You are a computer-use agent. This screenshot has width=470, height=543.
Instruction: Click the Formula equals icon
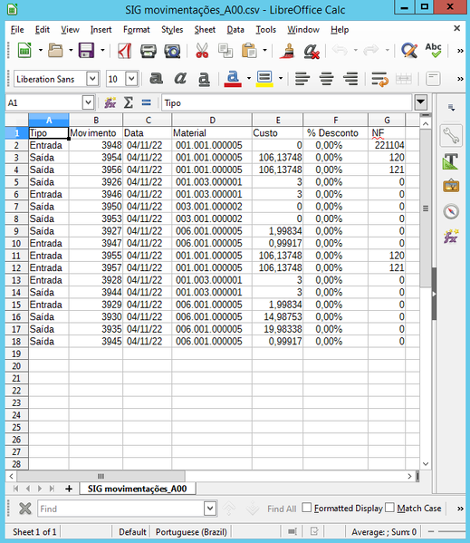coord(147,102)
